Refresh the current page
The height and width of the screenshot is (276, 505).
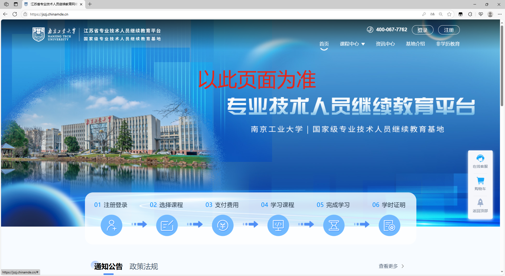click(15, 14)
